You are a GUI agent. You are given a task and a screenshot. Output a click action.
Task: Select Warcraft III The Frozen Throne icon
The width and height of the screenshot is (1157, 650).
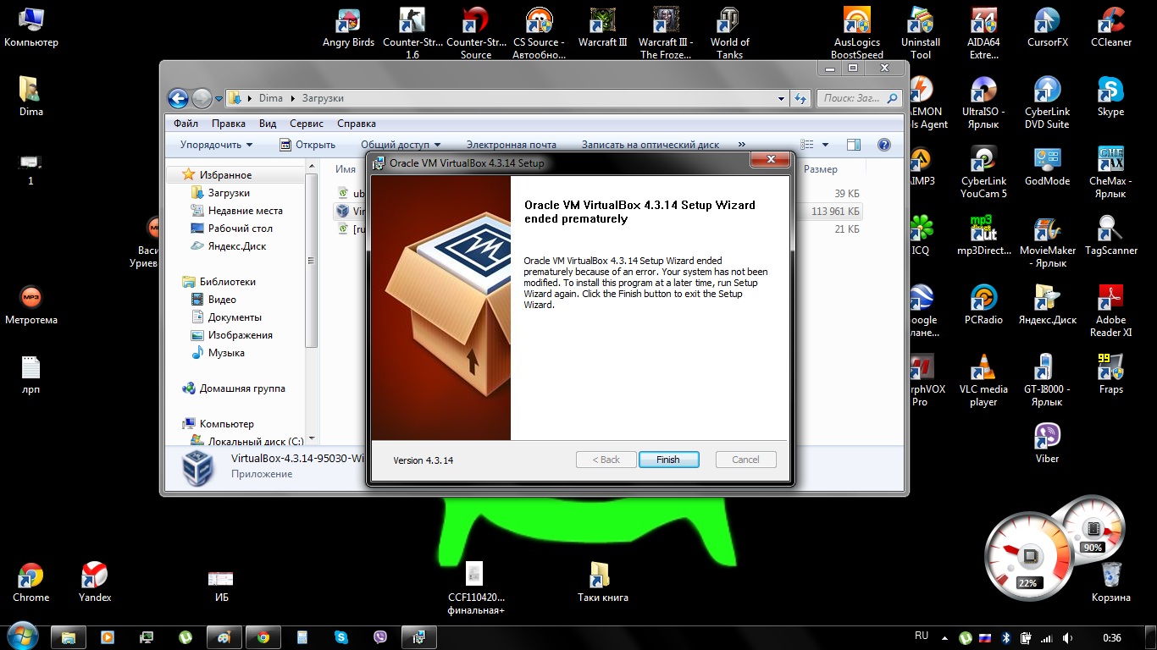click(x=666, y=34)
